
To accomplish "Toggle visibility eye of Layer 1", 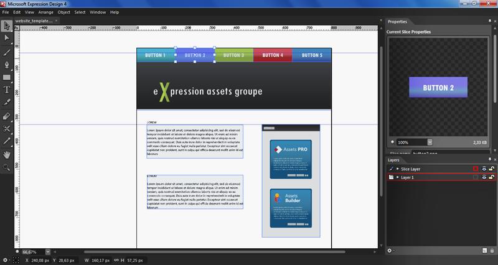I will (x=484, y=177).
